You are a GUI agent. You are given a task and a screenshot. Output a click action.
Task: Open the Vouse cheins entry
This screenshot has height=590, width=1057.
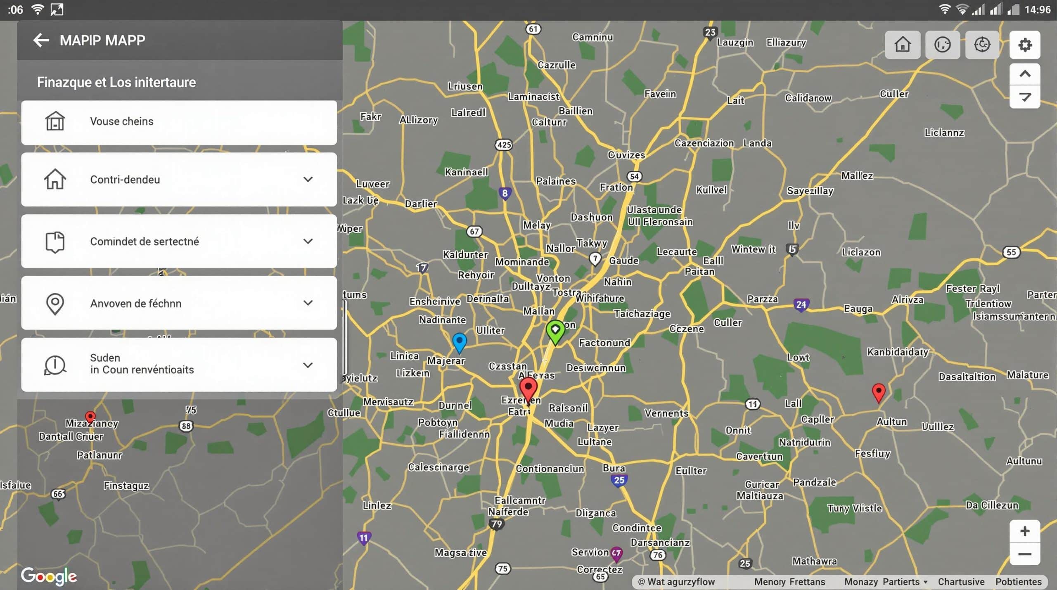tap(179, 123)
